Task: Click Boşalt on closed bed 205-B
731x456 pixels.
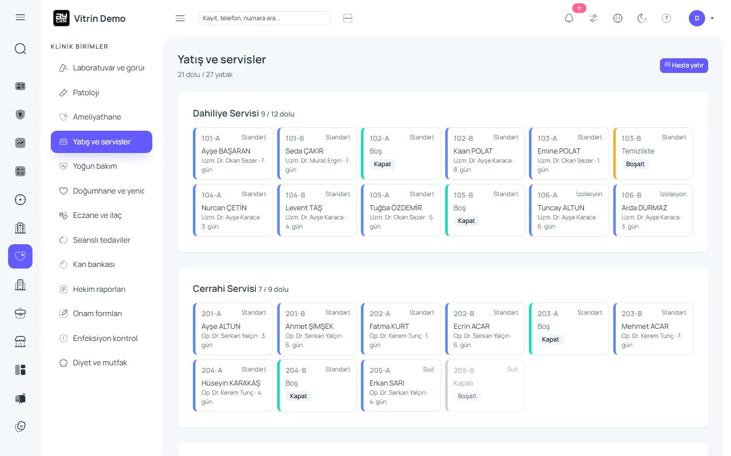Action: point(467,396)
